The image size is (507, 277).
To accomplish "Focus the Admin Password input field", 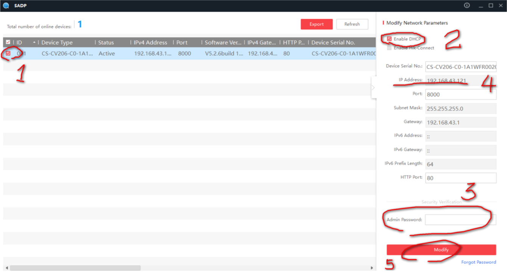I will 460,220.
